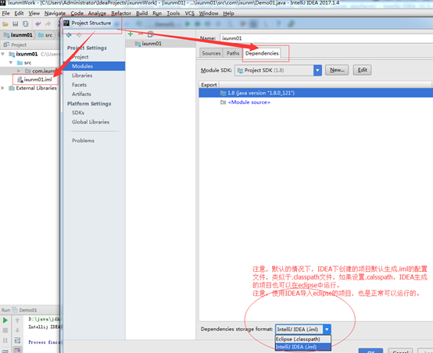
Task: Click the Cancel button
Action: pyautogui.click(x=400, y=351)
